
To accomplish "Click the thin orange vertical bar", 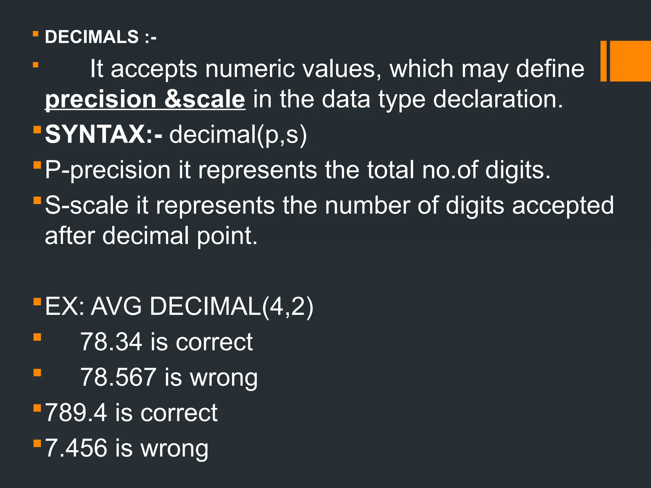I will [603, 61].
